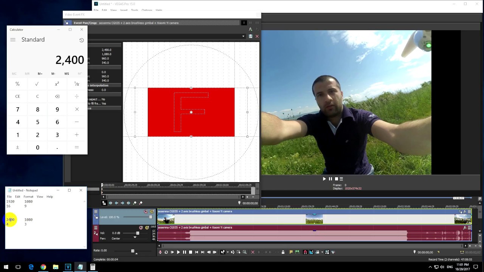Click the plug-in chain fx icon
This screenshot has width=484, height=272.
[250, 29]
